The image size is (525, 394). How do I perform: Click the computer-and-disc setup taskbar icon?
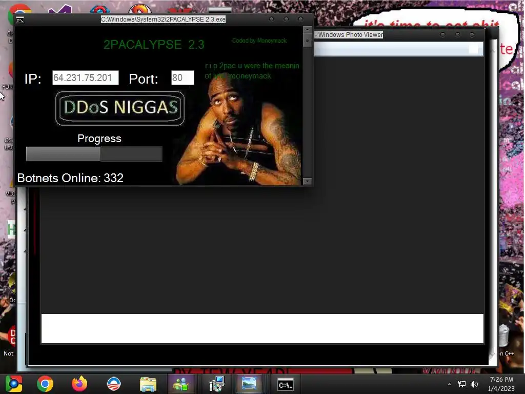pos(217,384)
